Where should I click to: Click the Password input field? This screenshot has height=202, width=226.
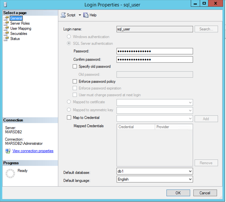pos(155,51)
